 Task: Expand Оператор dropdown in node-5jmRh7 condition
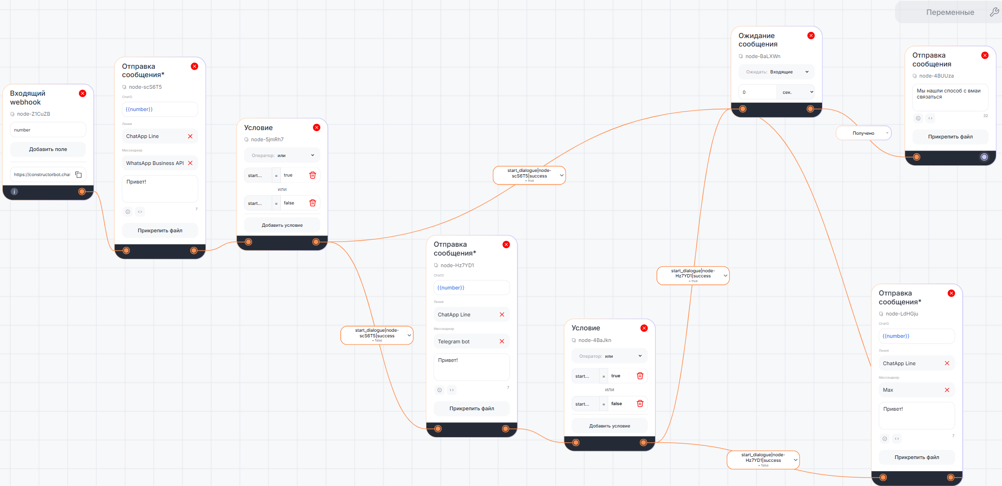click(x=282, y=156)
